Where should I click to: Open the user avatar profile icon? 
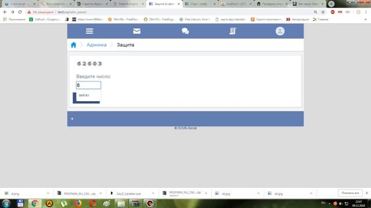(x=280, y=31)
